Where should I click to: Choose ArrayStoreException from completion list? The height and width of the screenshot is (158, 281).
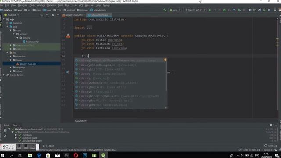tap(121, 65)
